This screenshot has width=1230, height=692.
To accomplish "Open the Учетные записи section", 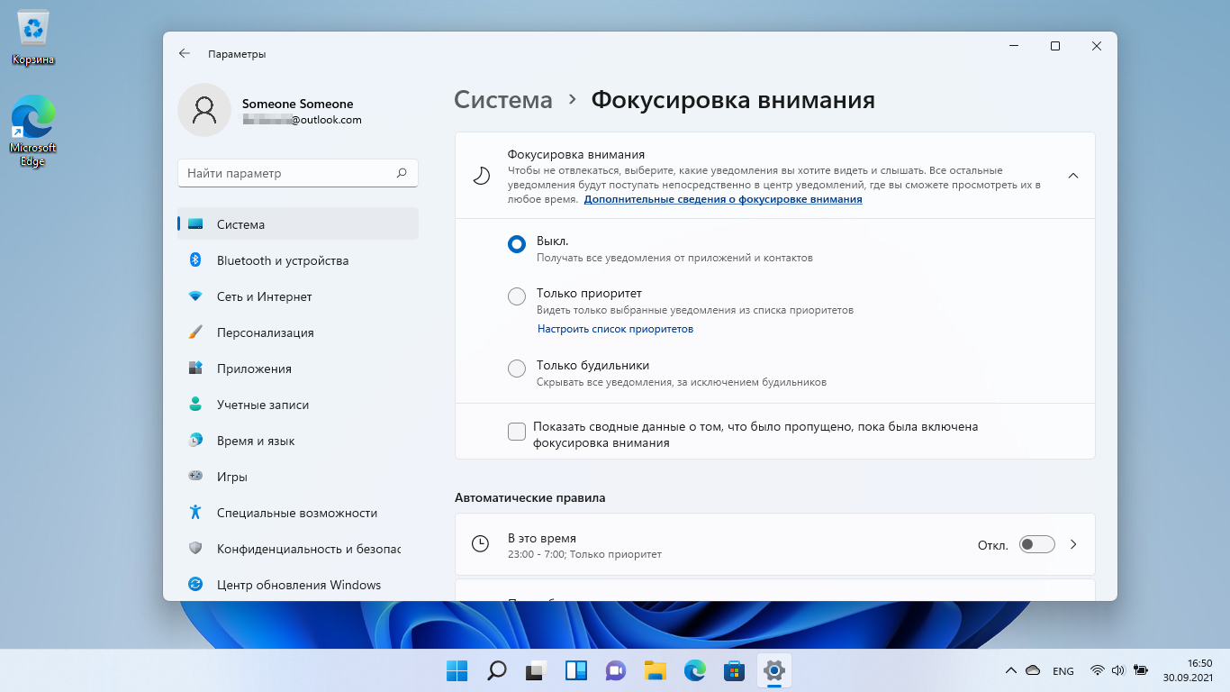I will [x=298, y=405].
